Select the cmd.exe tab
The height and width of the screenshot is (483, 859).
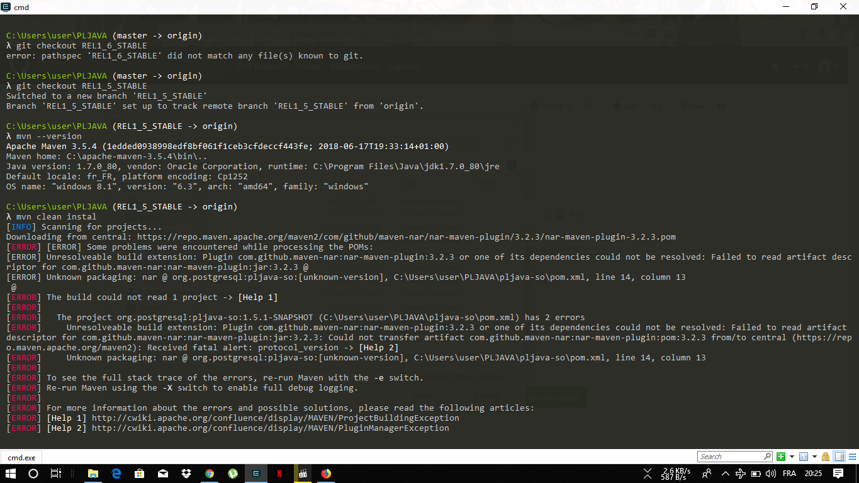pos(21,457)
